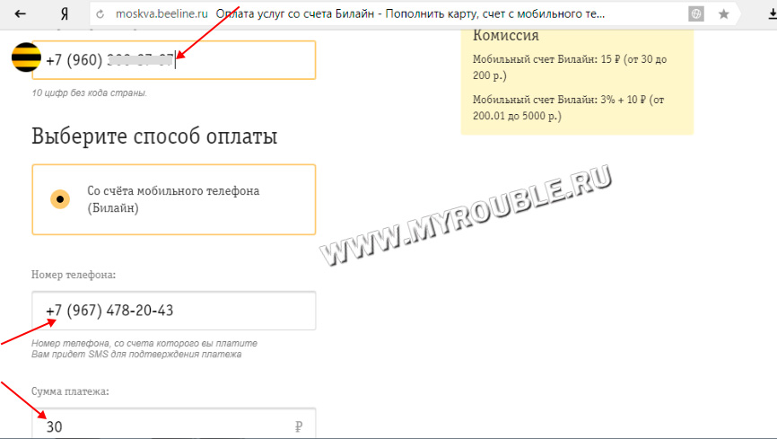Click hint about SMS payment confirmation
Screen dimensions: 777x439
(x=136, y=355)
